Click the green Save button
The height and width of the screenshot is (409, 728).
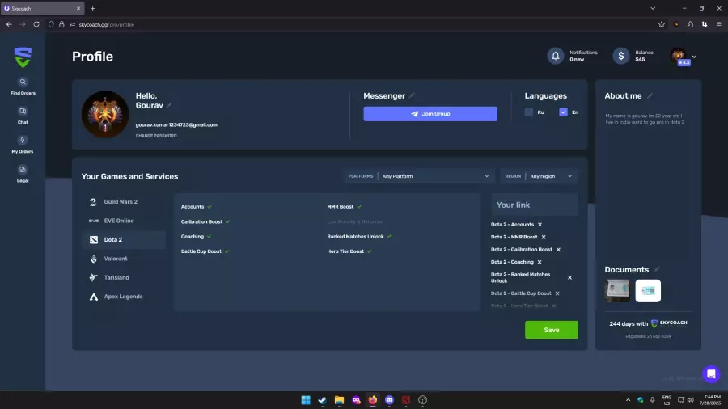click(551, 330)
